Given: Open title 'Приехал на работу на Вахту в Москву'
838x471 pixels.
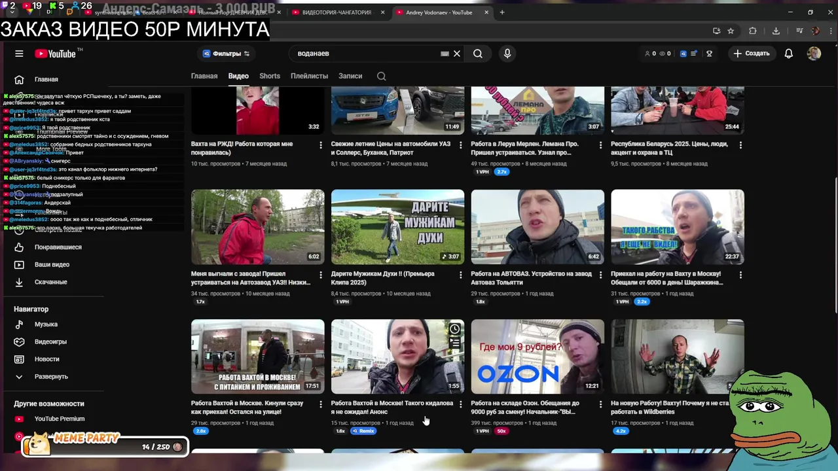Looking at the screenshot, I should (667, 278).
